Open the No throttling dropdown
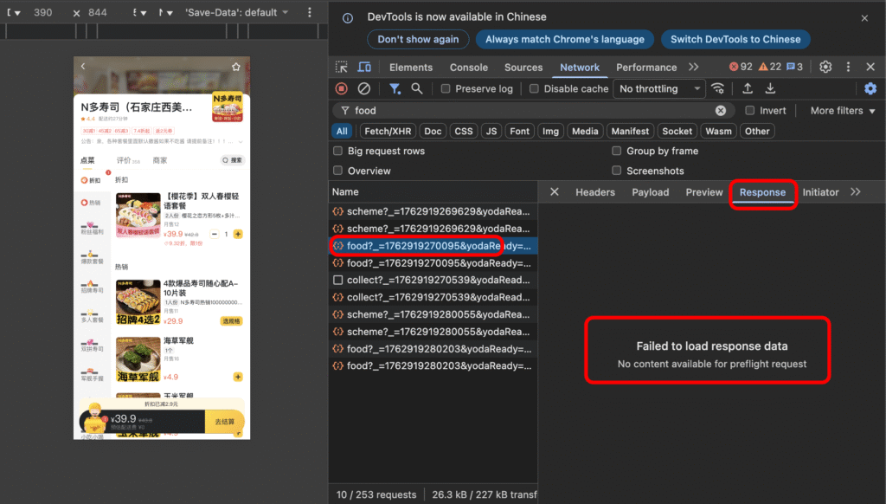 (659, 89)
